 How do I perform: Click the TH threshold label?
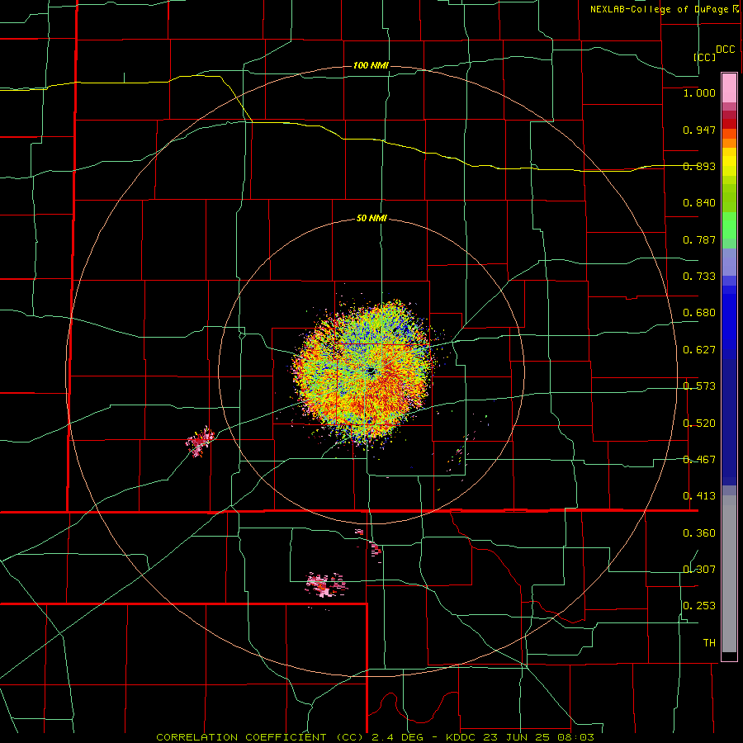pos(709,643)
